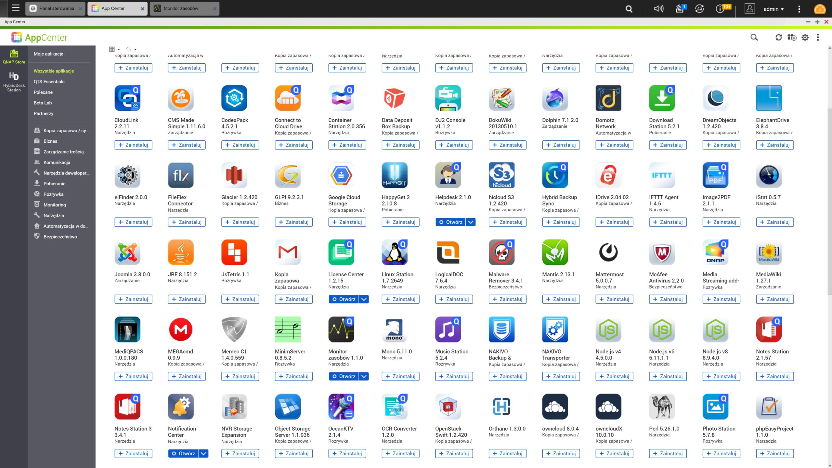Open the ElephantDrive app icon

pos(769,98)
